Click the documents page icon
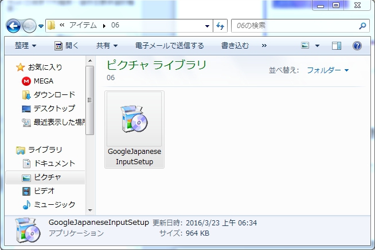Screen dimensions: 375x250 (26, 164)
